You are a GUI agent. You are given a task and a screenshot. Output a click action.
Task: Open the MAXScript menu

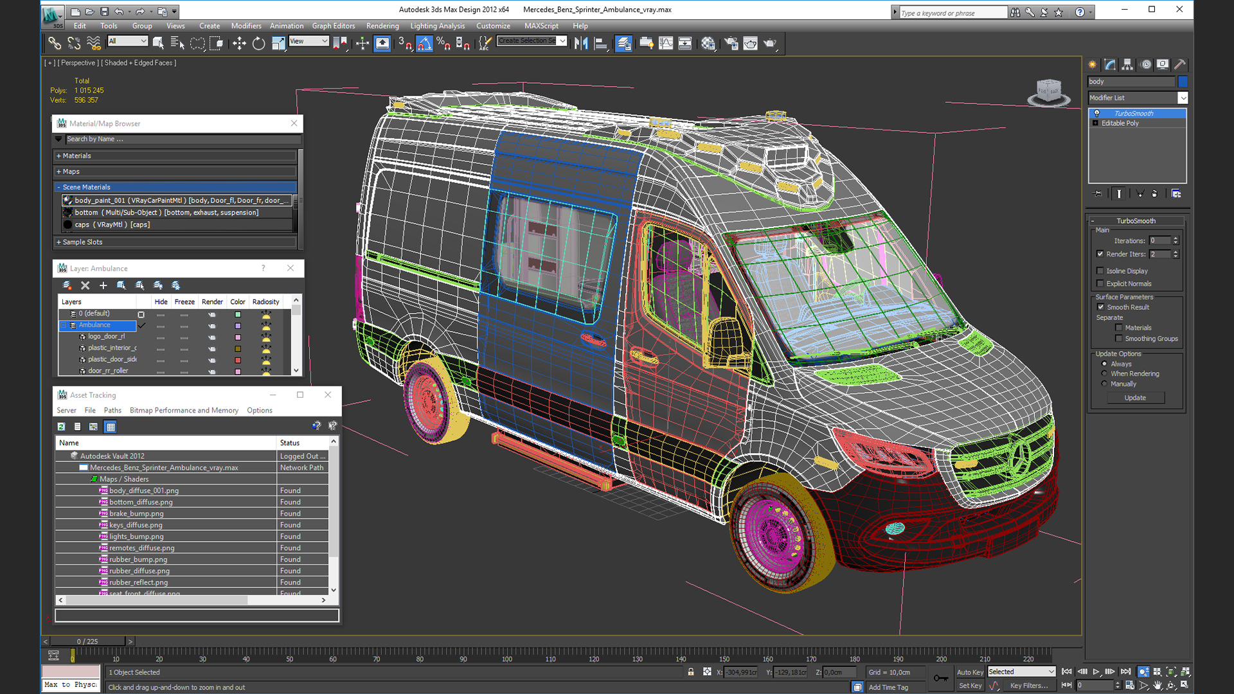[x=541, y=26]
